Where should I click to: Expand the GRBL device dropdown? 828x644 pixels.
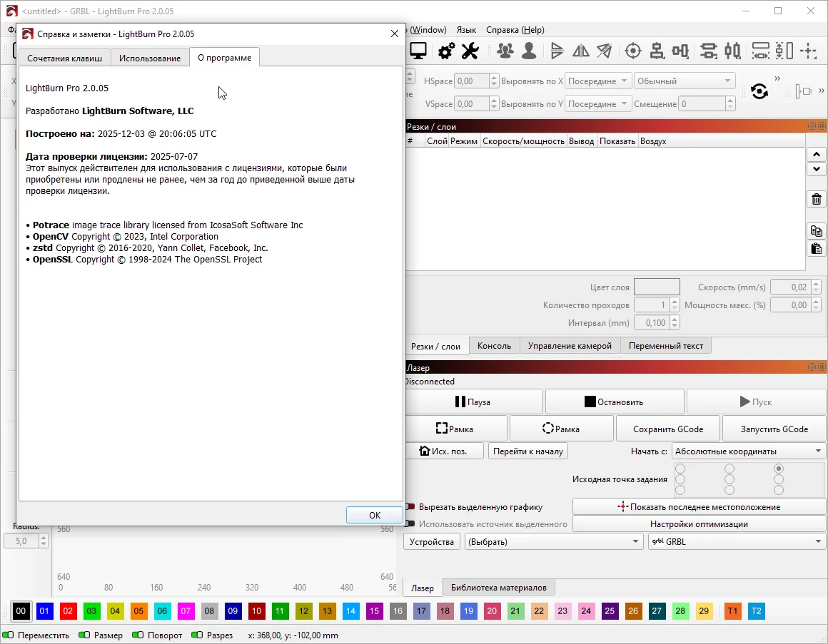(x=736, y=542)
